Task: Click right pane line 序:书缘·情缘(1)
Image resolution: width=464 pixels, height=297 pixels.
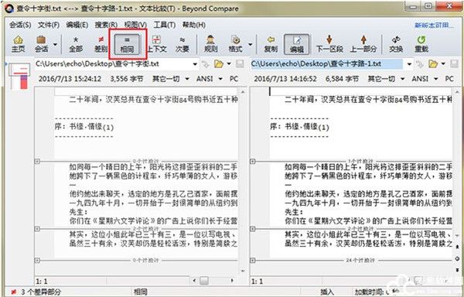Action: coord(299,127)
